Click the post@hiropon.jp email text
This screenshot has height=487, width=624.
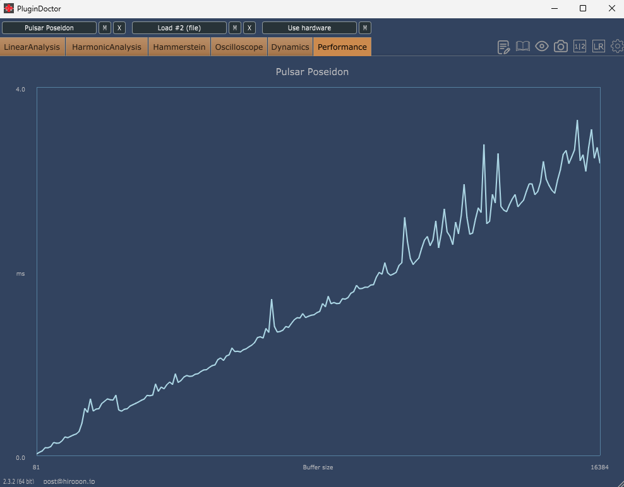(69, 481)
